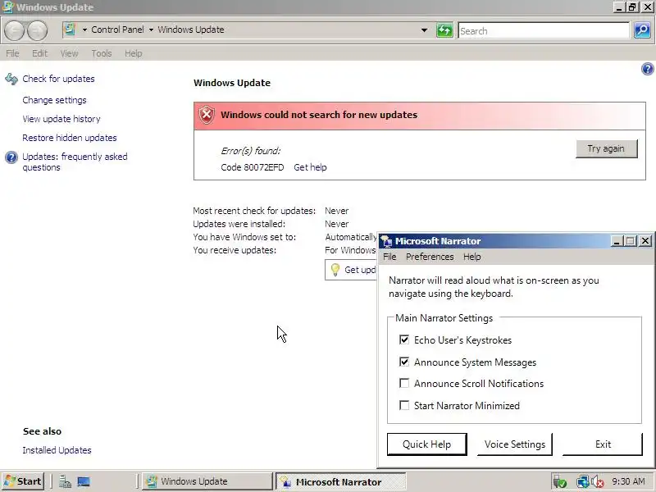Click the Quick Help button in Narrator
Viewport: 656px width, 492px height.
[426, 444]
